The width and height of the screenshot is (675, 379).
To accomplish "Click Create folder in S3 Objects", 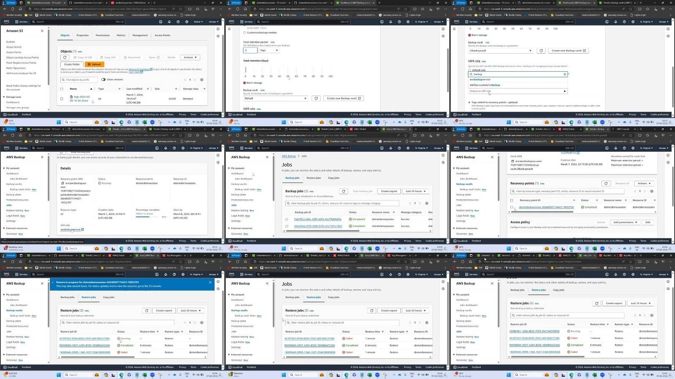I will coord(72,65).
